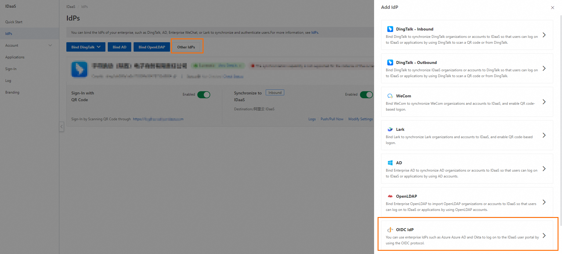562x254 pixels.
Task: Expand the Account sidebar menu chevron
Action: (50, 45)
